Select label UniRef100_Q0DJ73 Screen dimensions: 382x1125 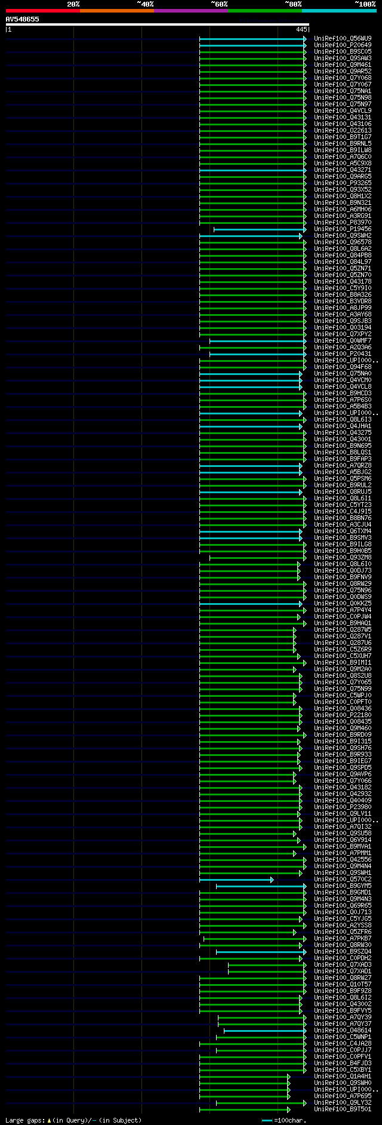(x=343, y=570)
